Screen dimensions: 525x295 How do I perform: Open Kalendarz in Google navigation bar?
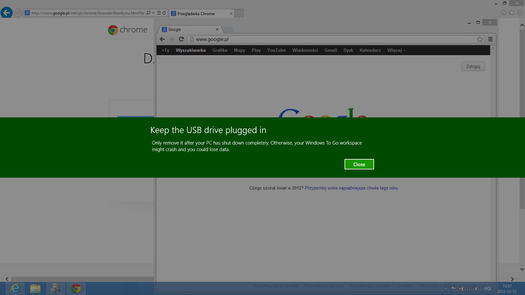(x=370, y=50)
